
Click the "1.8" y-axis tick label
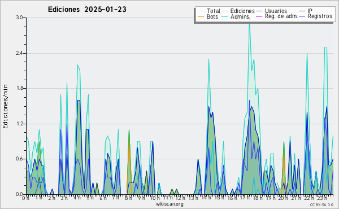pos(20,88)
